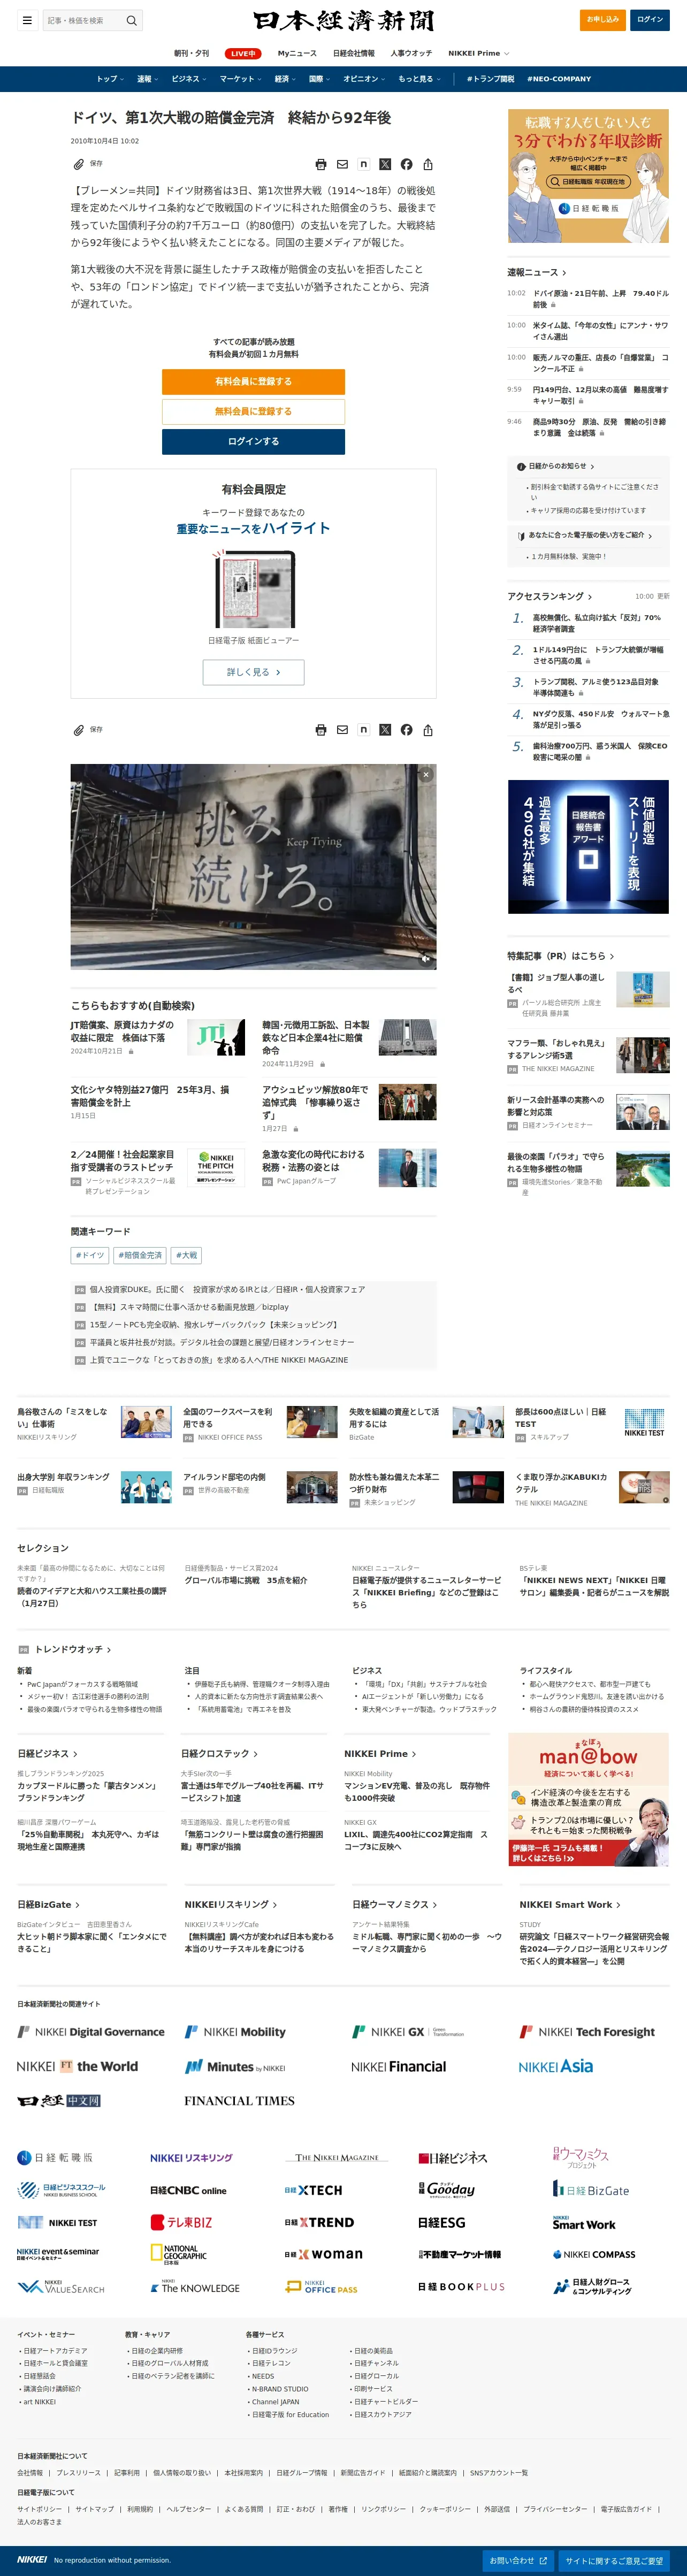687x2576 pixels.
Task: Unmute the 挑み続けろ video ad
Action: click(x=425, y=958)
